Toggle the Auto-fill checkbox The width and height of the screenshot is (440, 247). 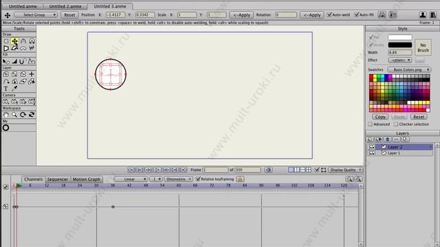[356, 14]
